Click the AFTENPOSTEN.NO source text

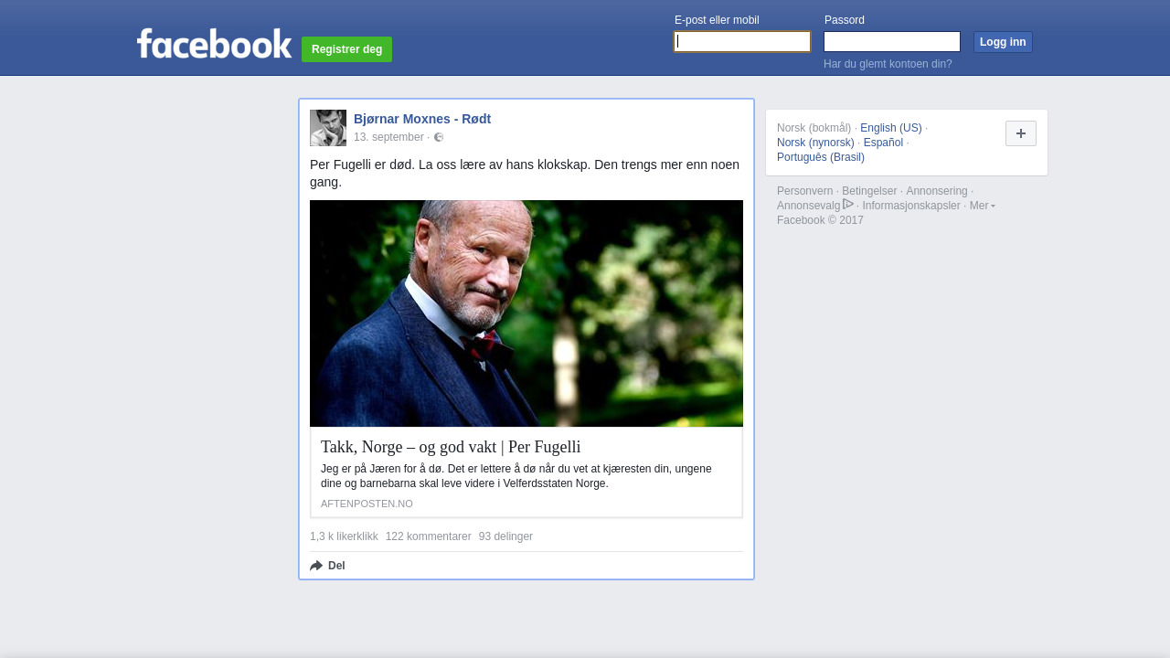pos(367,504)
